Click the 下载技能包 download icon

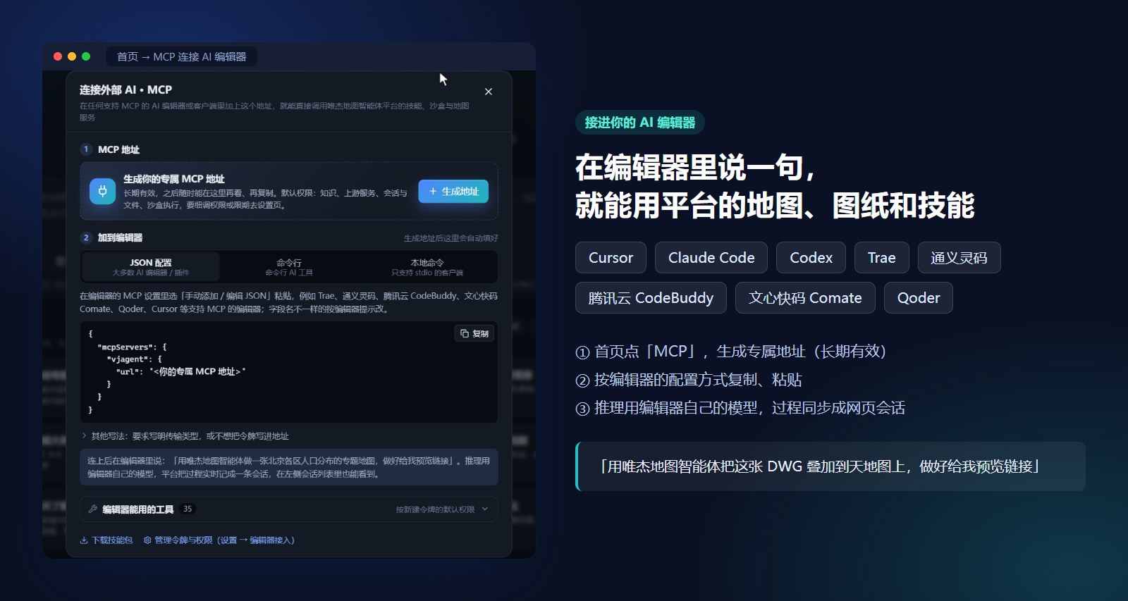pos(84,540)
